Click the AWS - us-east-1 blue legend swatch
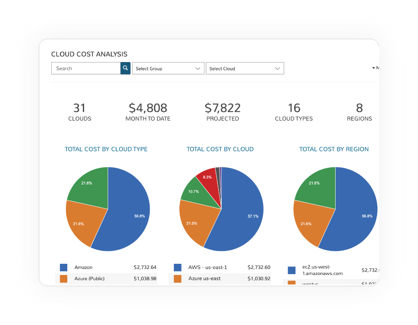418x325 pixels. click(x=177, y=268)
